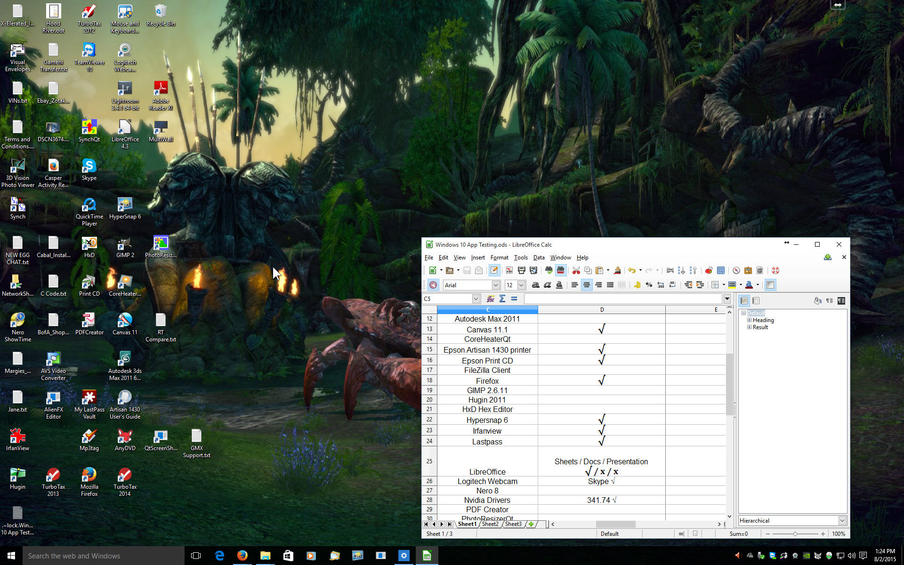904x565 pixels.
Task: Toggle AutoSpellcheck in the toolbar
Action: 560,270
